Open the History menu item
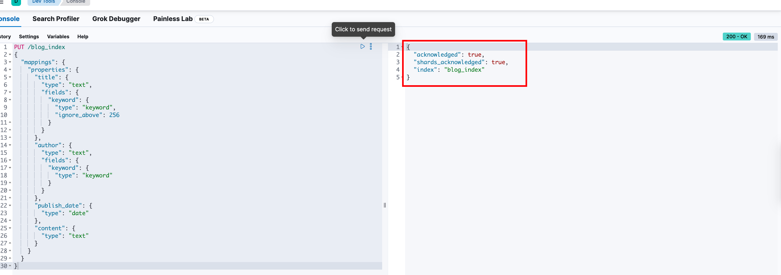Screen dimensions: 781x275 coord(5,36)
